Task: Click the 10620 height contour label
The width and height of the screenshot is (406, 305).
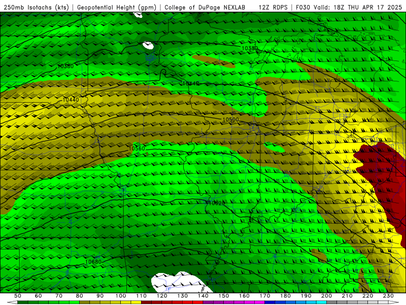Action: [216, 203]
